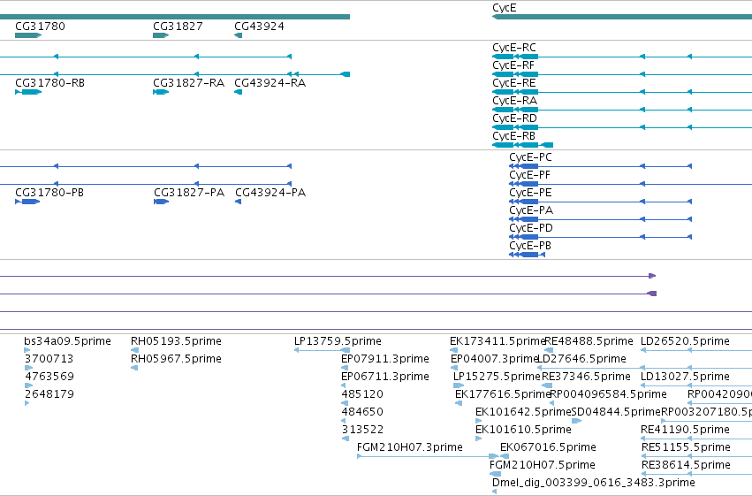Open transcript CycE-RA details
The image size is (752, 496).
[514, 101]
